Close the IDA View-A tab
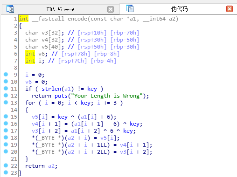 [111, 9]
